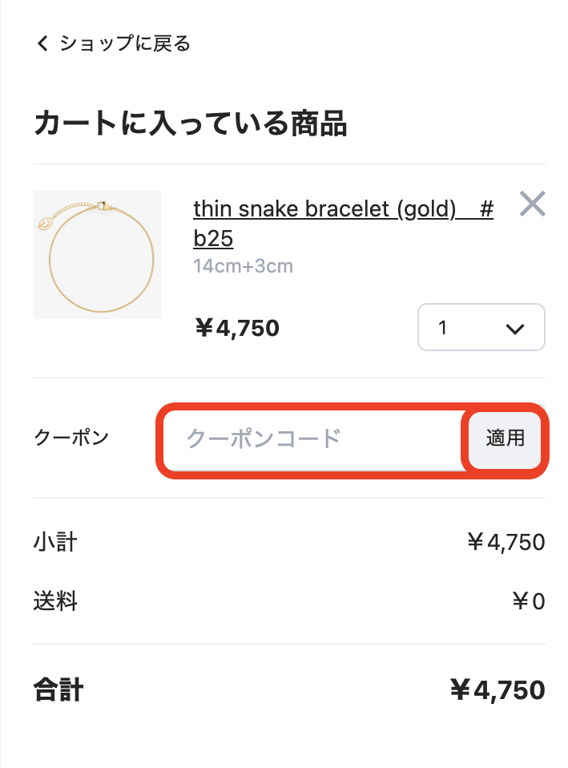Screen dimensions: 568x768
Task: Expand the quantity dropdown chevron
Action: coord(515,328)
